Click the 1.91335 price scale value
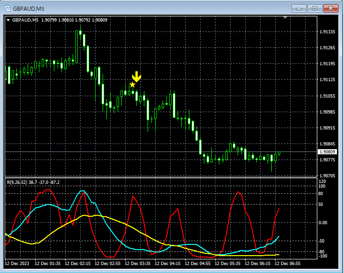This screenshot has width=344, height=273. tap(327, 32)
